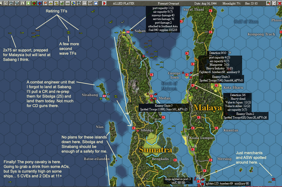
Task: Click the document report icon beside the save icon
Action: 6,3
